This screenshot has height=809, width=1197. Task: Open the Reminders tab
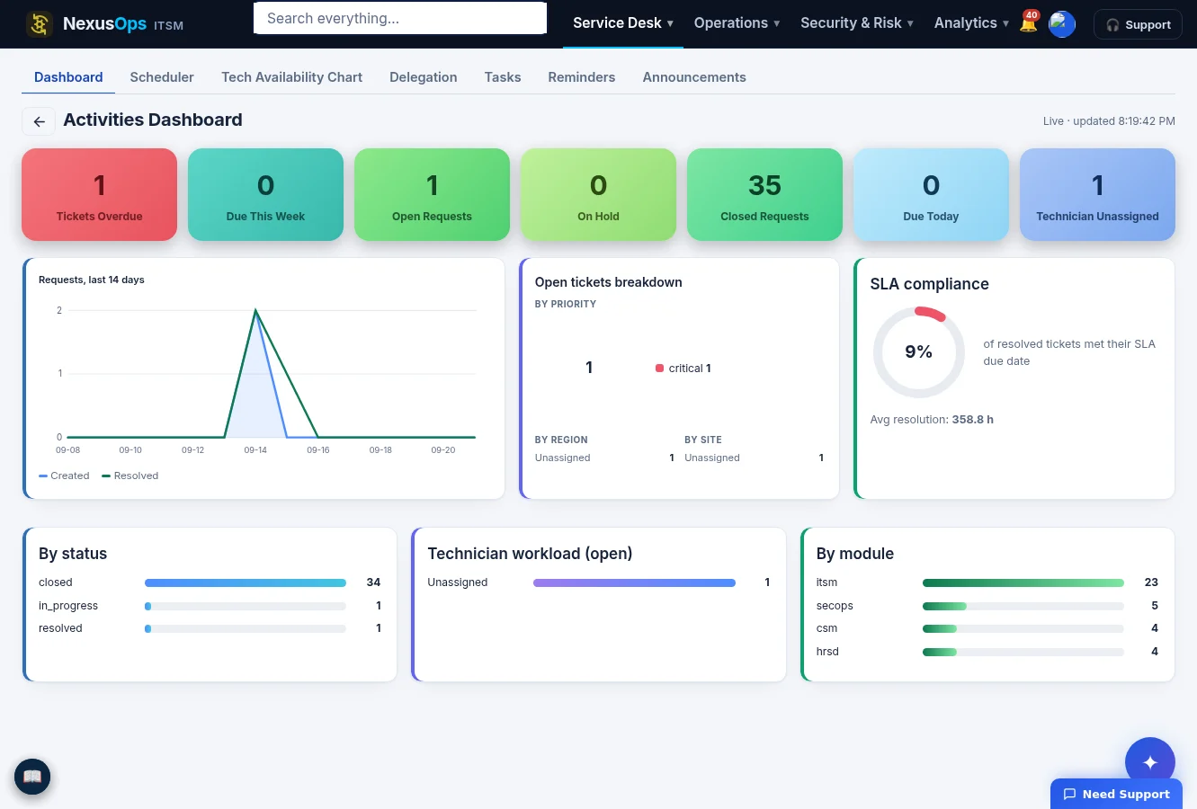[x=582, y=77]
